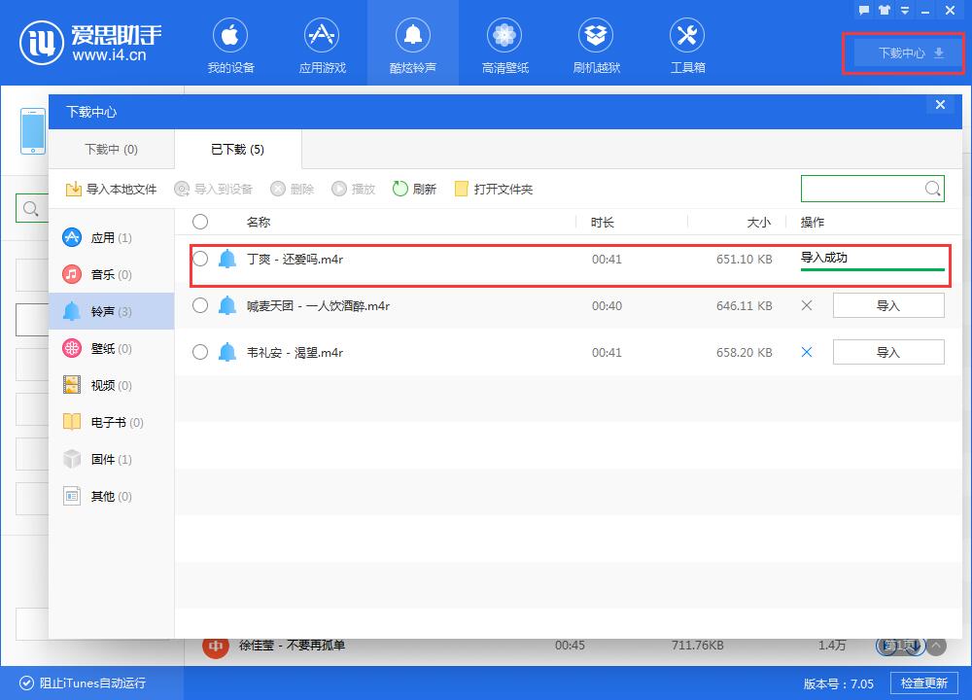The height and width of the screenshot is (700, 972).
Task: Click the green import progress bar of 丁爽 - 还爱吗
Action: 872,268
